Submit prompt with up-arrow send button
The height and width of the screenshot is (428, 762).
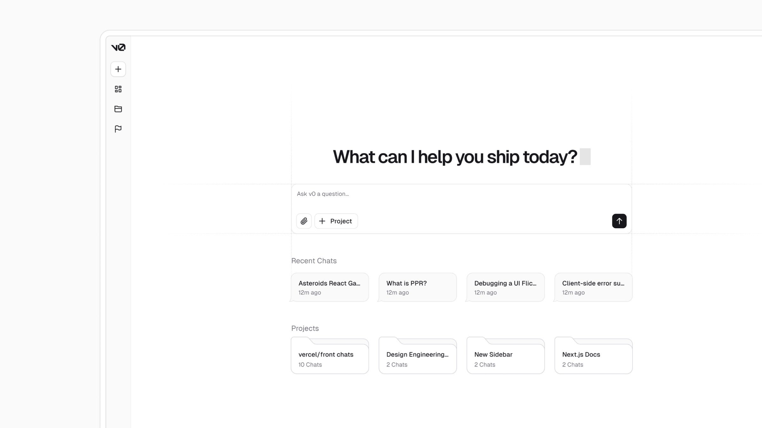(x=619, y=221)
